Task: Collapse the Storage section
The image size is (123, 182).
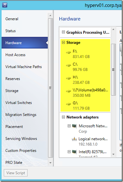Action: click(63, 42)
